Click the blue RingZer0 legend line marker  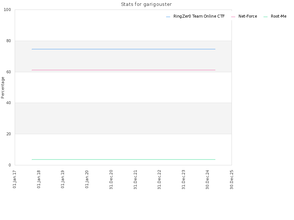(x=168, y=17)
